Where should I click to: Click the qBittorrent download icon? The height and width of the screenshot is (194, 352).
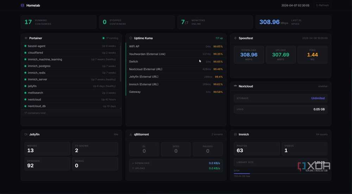131,134
